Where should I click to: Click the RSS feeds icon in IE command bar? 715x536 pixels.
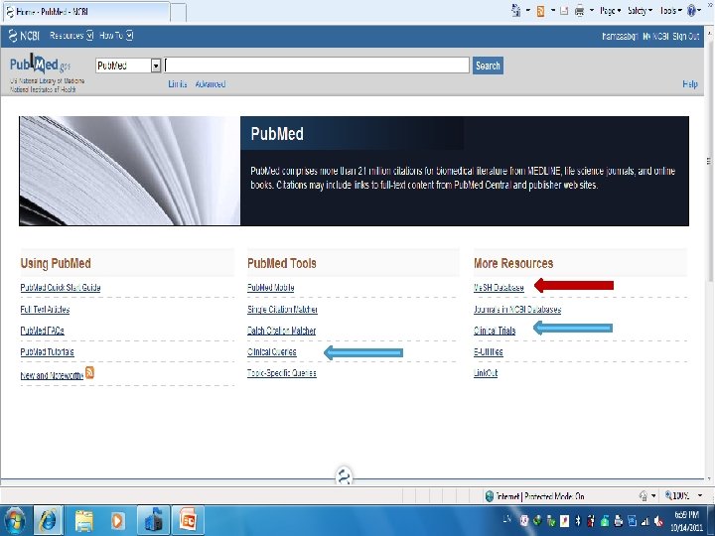coord(540,11)
